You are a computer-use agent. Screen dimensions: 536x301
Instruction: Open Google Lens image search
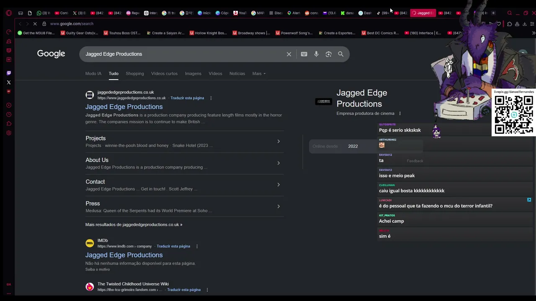[329, 54]
